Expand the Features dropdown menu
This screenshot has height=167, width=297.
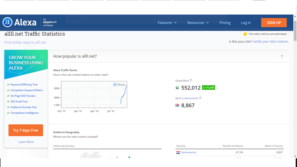point(167,23)
